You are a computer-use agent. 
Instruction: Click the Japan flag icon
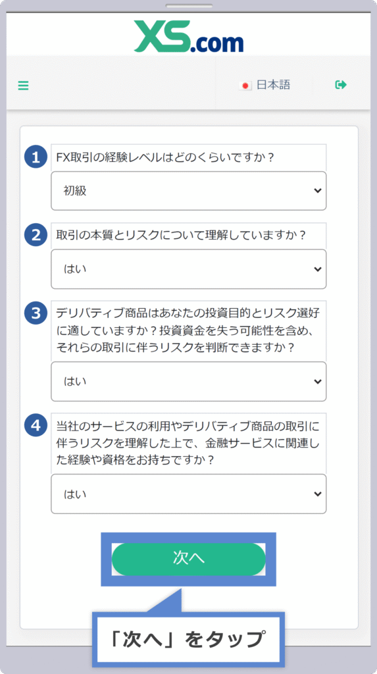tap(245, 86)
